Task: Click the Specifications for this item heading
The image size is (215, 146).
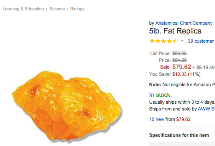Action: (179, 135)
